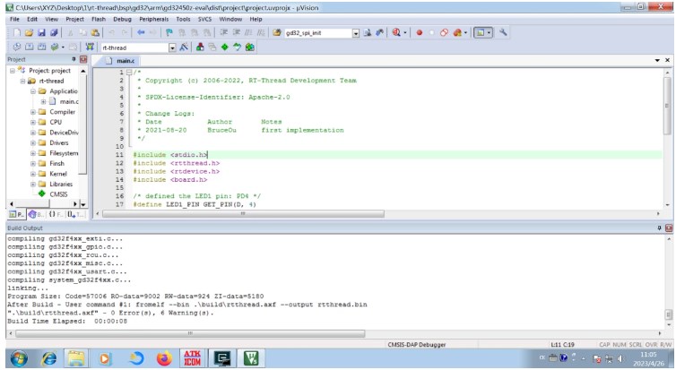Open the Configuration wizard wrench icon
The height and width of the screenshot is (370, 676).
pos(503,32)
